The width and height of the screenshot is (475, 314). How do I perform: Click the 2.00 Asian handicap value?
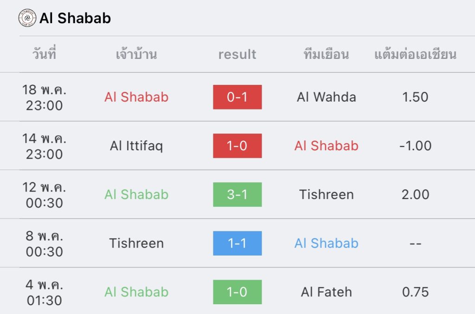tap(415, 195)
